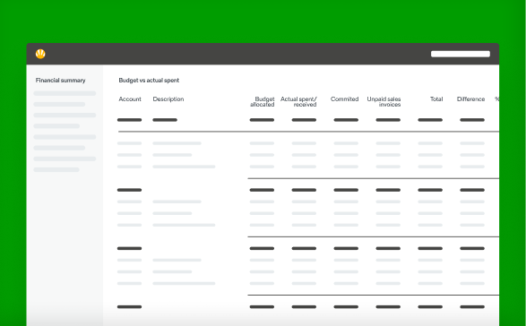Click the Actual spent/received column header
This screenshot has height=326, width=526.
(x=298, y=101)
